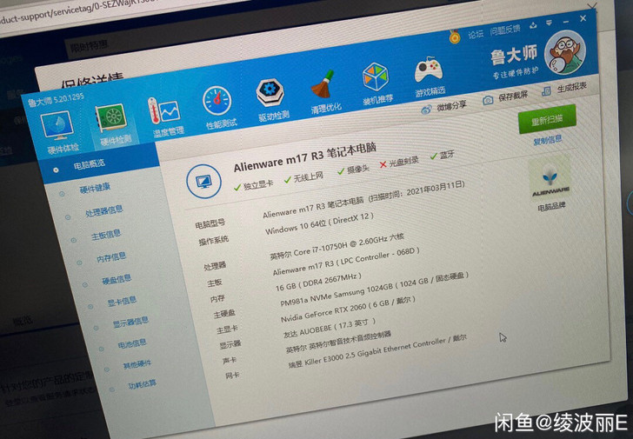Open the 性能测试 performance test gauge
Image resolution: width=633 pixels, height=439 pixels.
pyautogui.click(x=218, y=108)
